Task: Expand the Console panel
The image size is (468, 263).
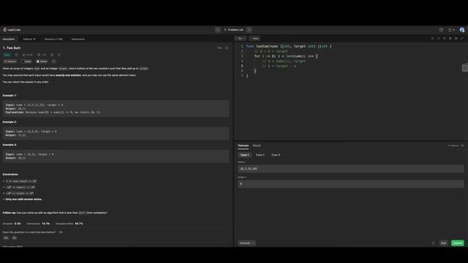Action: [x=246, y=243]
